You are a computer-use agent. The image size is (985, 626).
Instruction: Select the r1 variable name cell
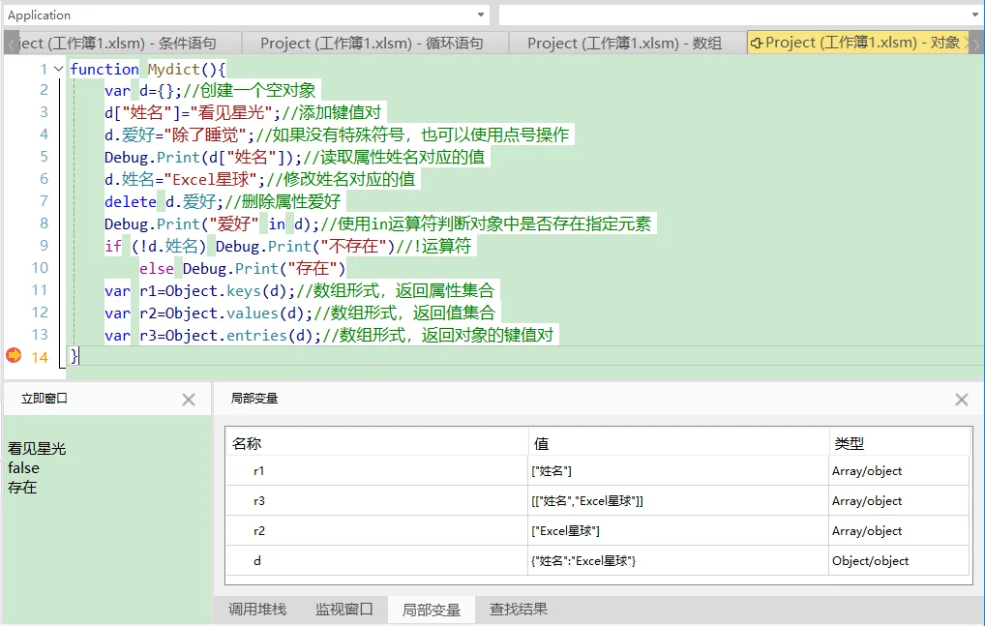pos(377,471)
